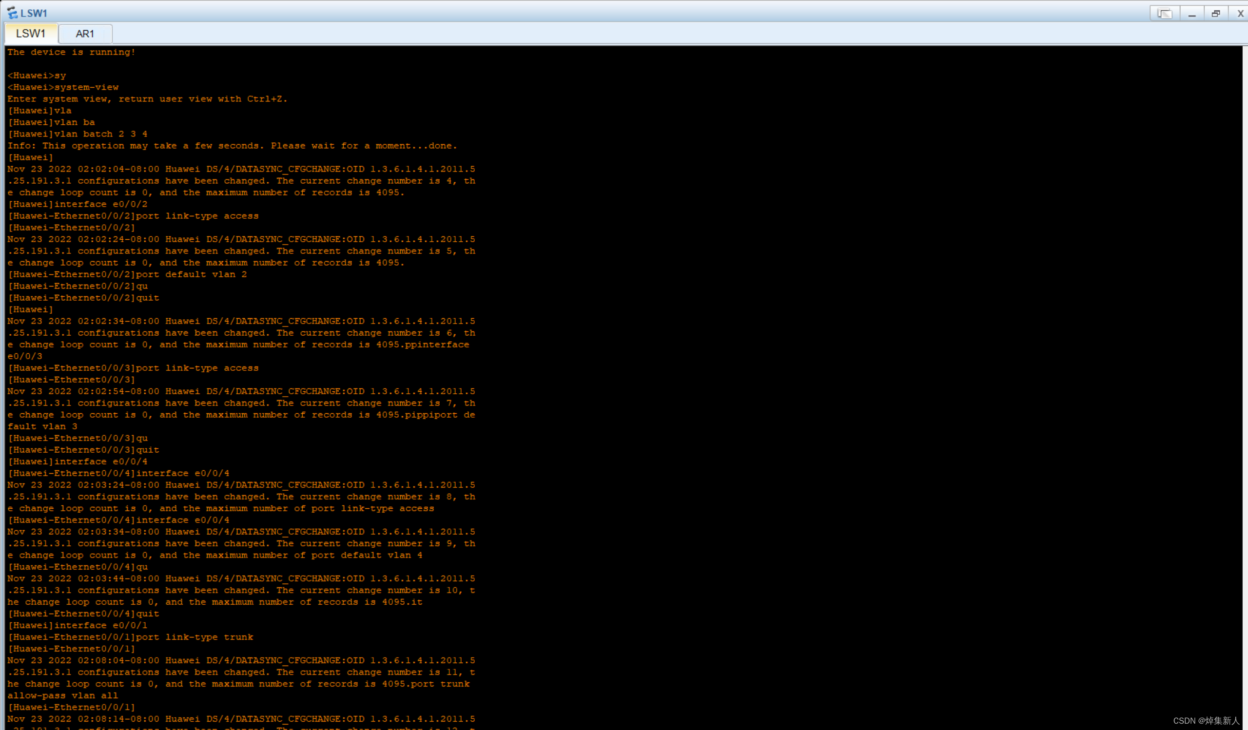Click the 'fault vlan 3' line
Image resolution: width=1248 pixels, height=730 pixels.
(x=42, y=426)
